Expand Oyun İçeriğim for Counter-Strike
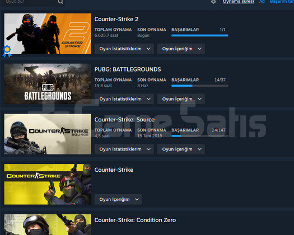The height and width of the screenshot is (235, 294). coord(118,199)
